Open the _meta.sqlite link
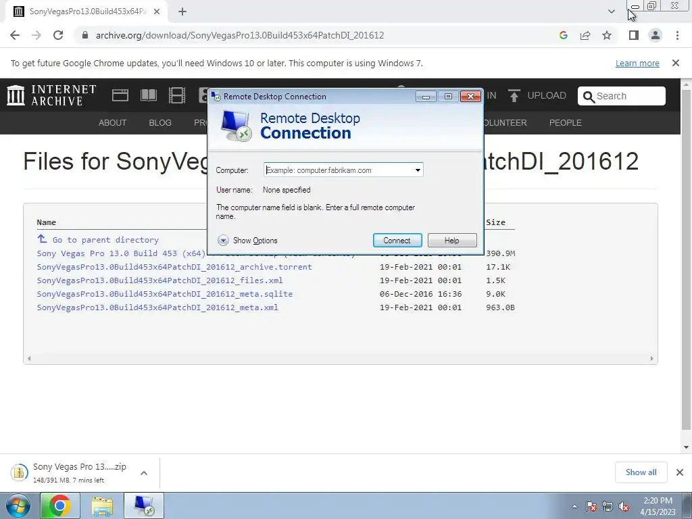 165,294
